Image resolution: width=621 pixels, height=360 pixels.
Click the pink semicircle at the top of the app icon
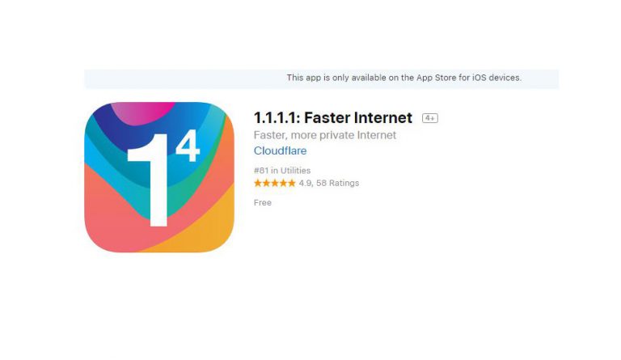pyautogui.click(x=142, y=113)
